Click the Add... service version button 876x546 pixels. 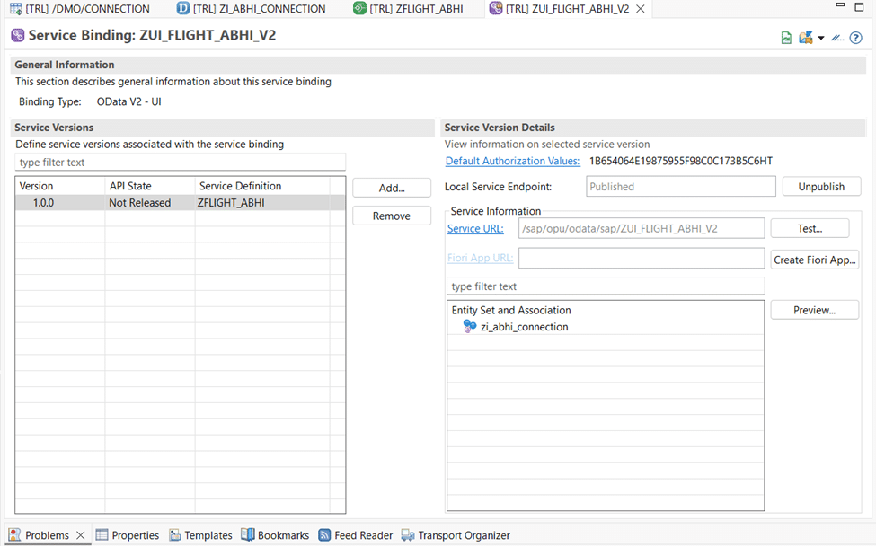pyautogui.click(x=392, y=188)
